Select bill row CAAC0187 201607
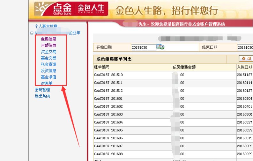 click(x=108, y=146)
